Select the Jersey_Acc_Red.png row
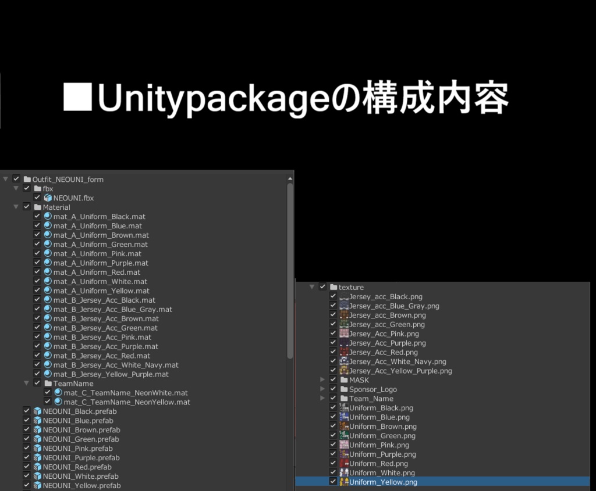 (443, 352)
